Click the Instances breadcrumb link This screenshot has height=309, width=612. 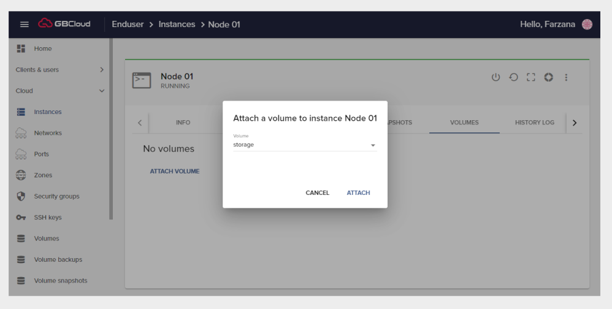click(x=177, y=25)
